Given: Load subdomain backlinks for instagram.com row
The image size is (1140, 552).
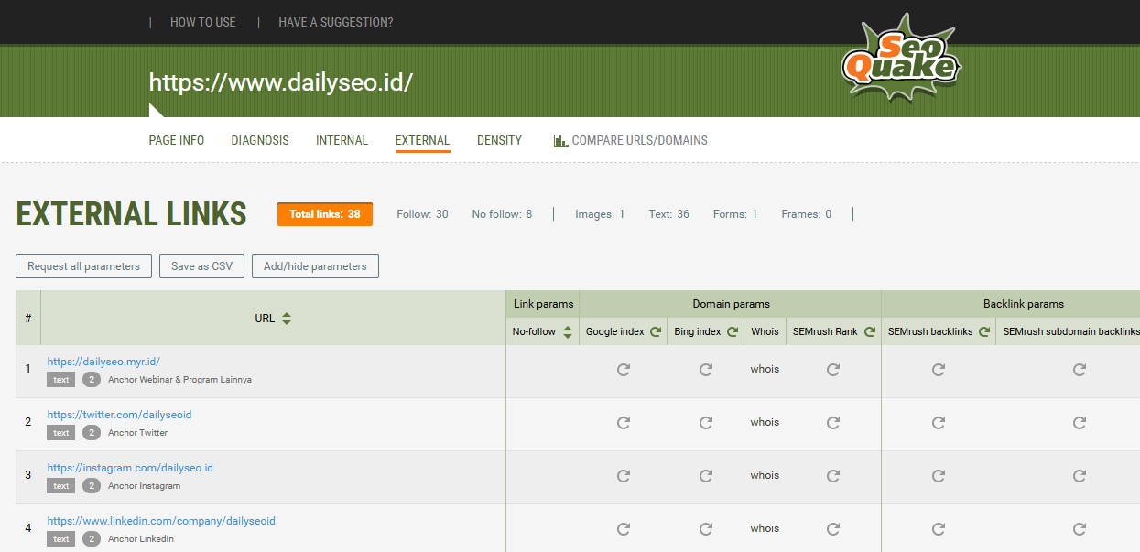Looking at the screenshot, I should pos(1080,476).
